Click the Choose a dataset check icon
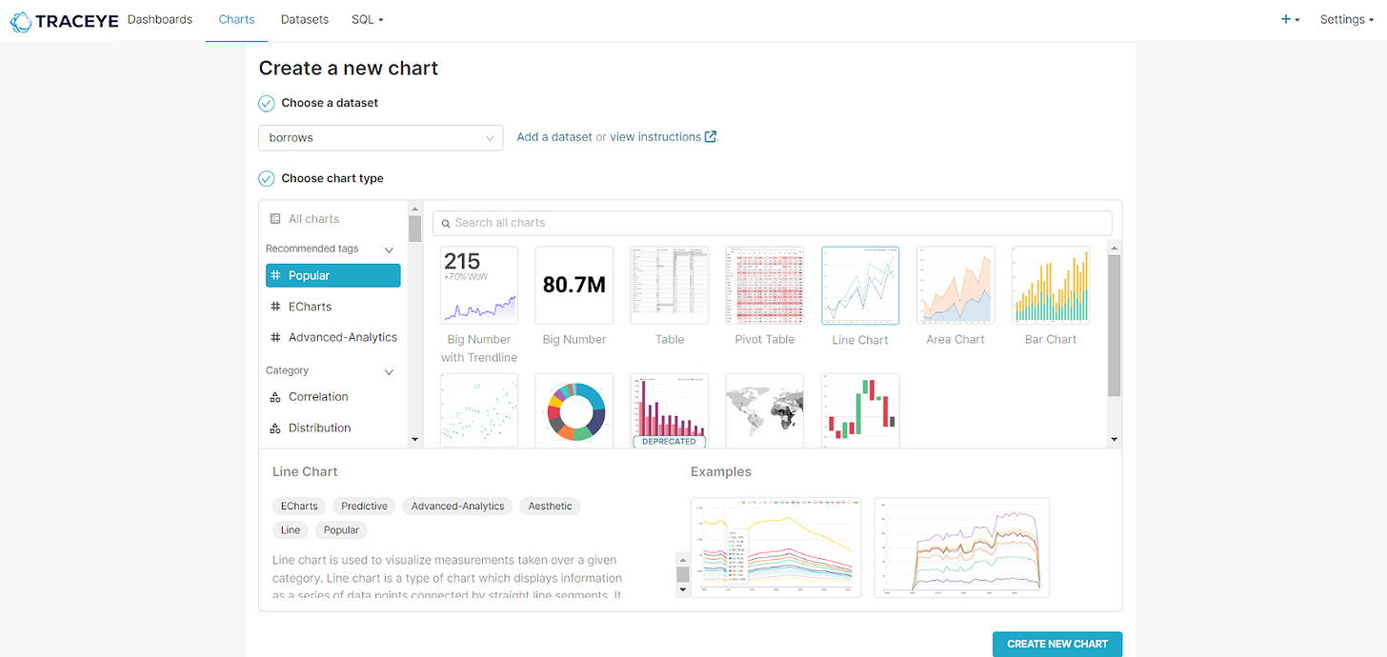 coord(267,103)
